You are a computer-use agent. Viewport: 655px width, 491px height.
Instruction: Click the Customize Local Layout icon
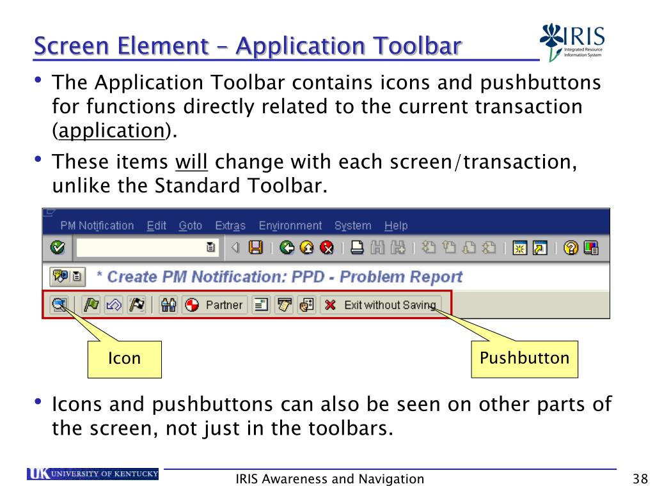coord(591,248)
